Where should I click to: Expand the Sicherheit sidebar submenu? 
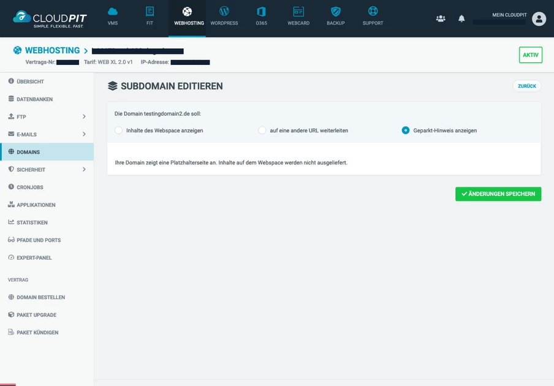click(84, 170)
